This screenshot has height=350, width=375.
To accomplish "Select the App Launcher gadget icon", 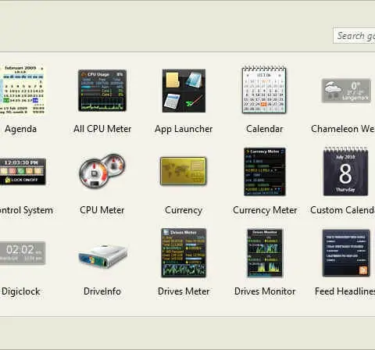I will click(x=184, y=91).
